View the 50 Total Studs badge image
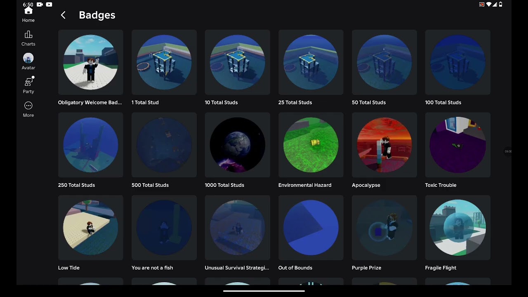The image size is (528, 297). click(384, 62)
